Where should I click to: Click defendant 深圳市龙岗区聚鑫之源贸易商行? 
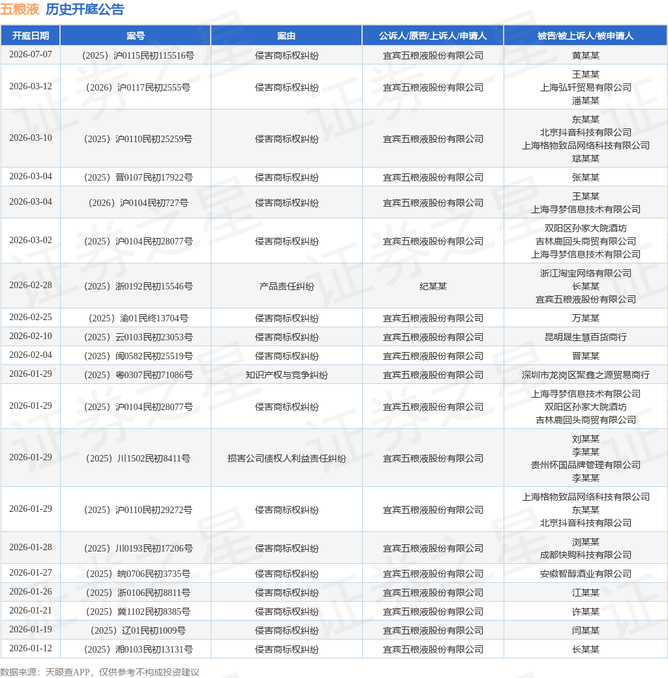click(x=585, y=375)
